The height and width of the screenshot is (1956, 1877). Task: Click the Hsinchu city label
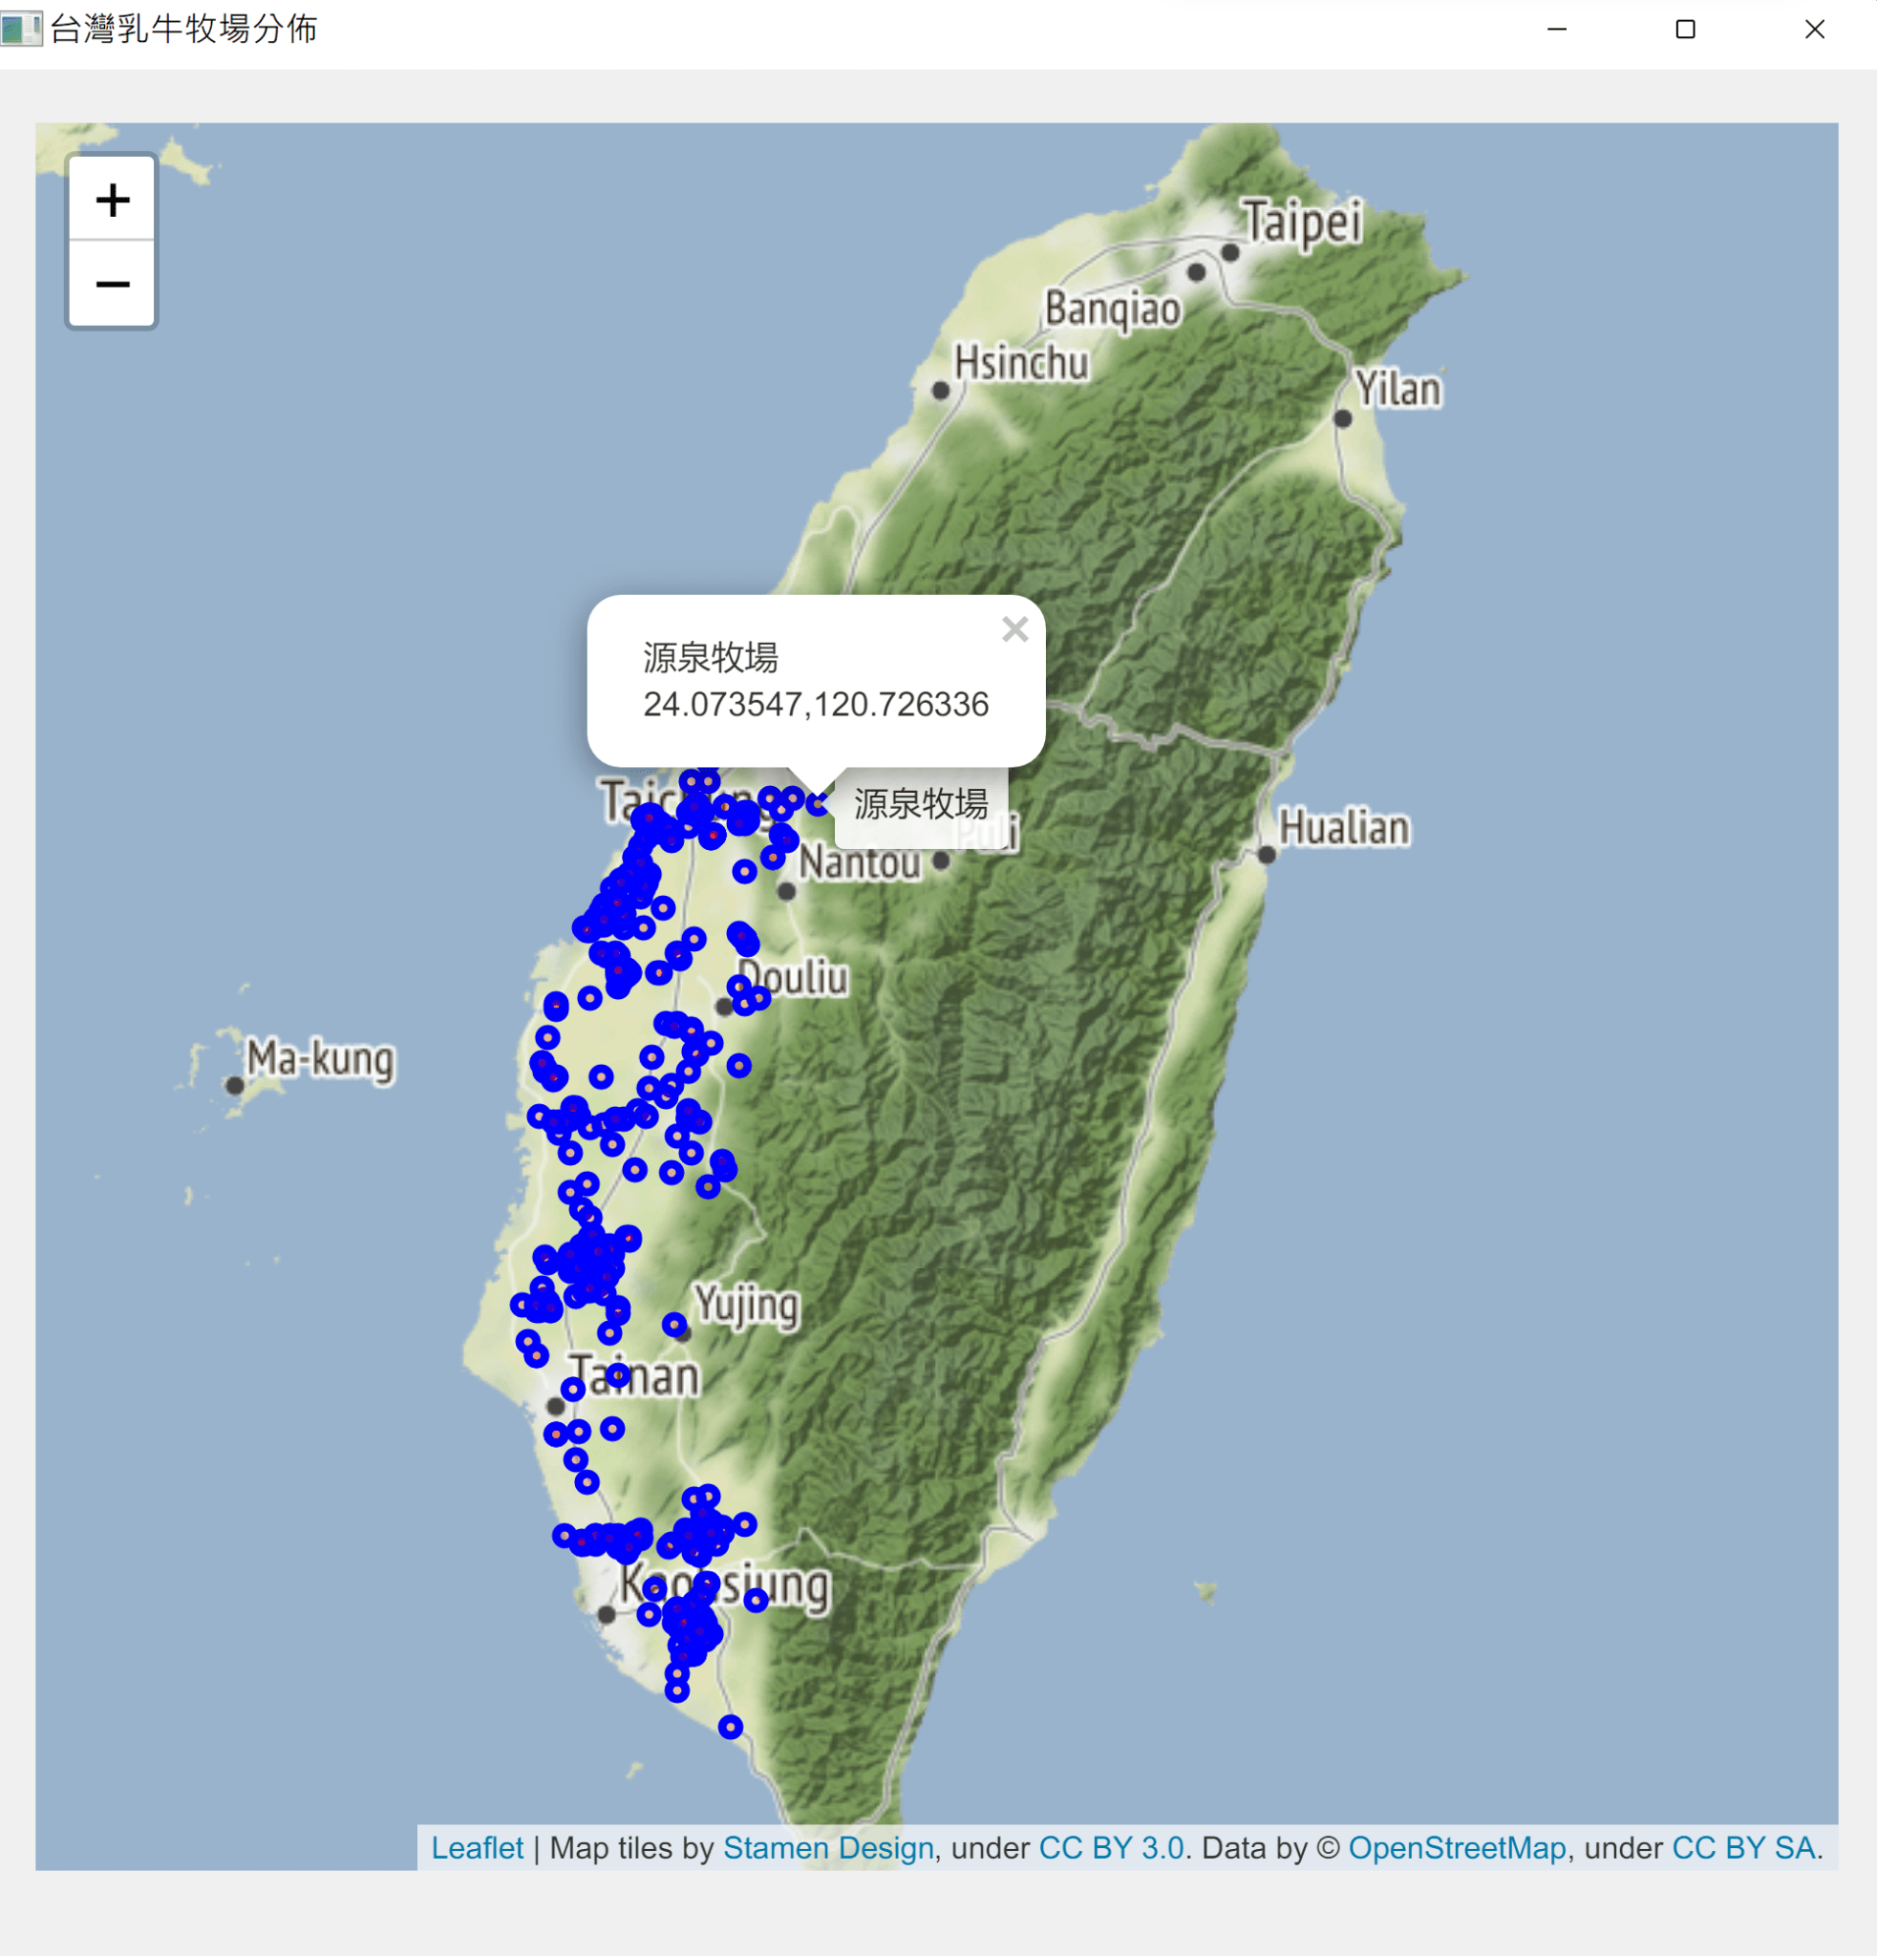[x=1020, y=363]
